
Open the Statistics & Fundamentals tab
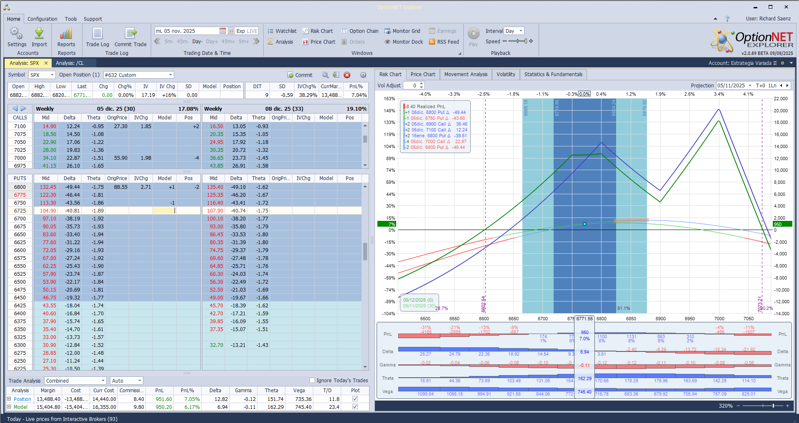coord(553,74)
